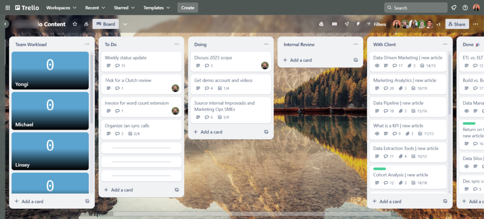This screenshot has width=484, height=219.
Task: Open the board views chevron next to Board
Action: pyautogui.click(x=125, y=24)
